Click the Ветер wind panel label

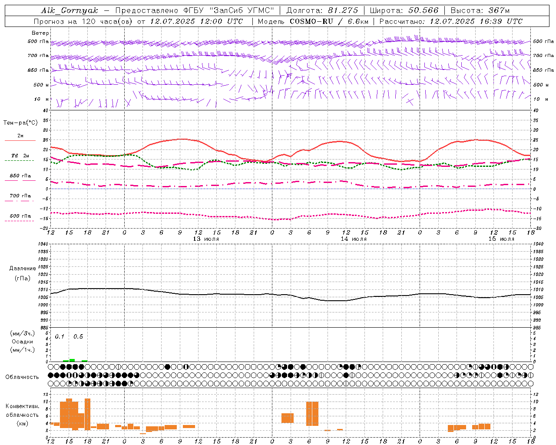click(40, 33)
